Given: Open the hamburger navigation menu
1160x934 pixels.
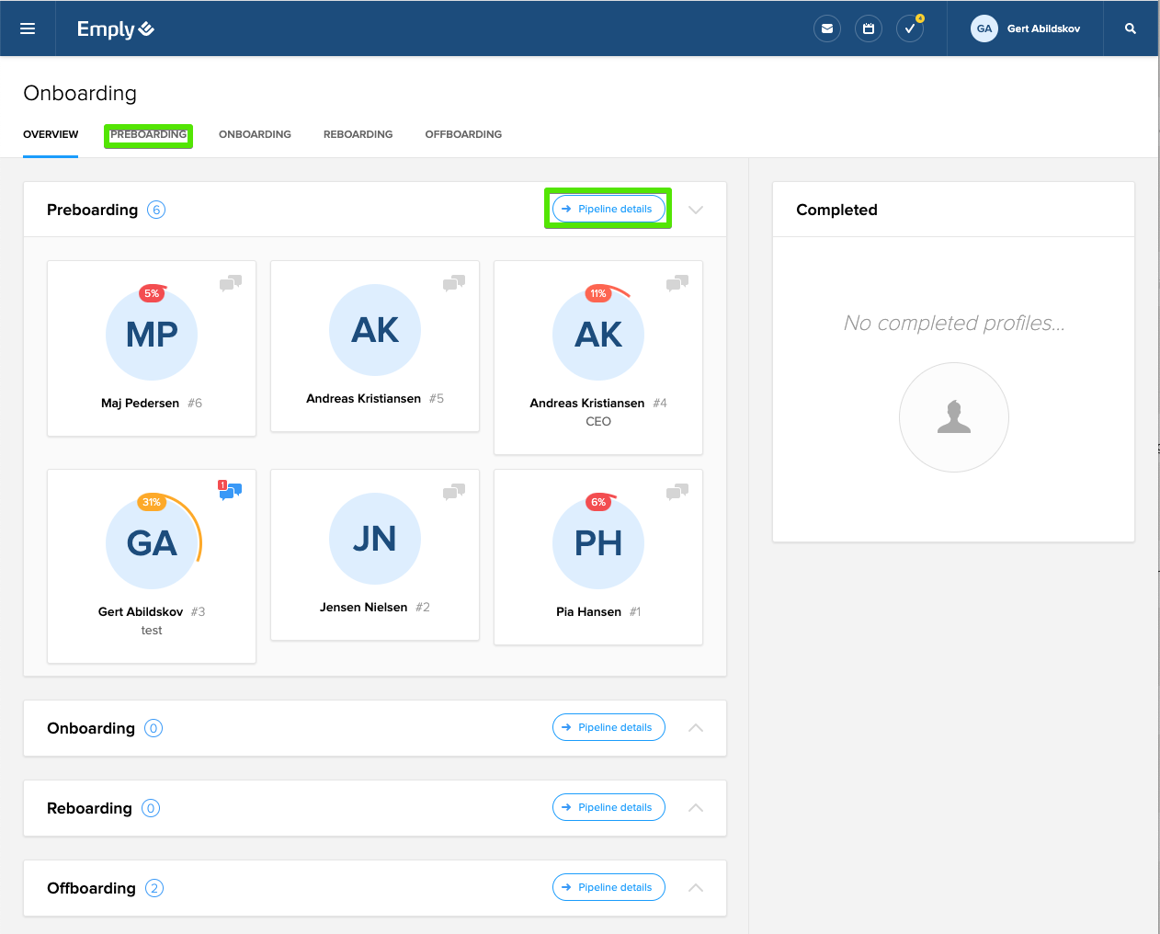Looking at the screenshot, I should [x=28, y=28].
